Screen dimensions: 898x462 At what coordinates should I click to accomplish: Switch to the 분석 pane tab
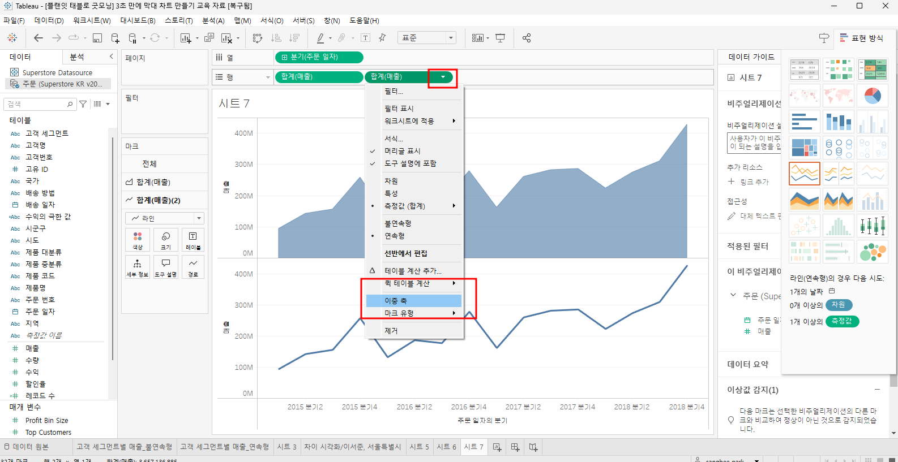78,57
